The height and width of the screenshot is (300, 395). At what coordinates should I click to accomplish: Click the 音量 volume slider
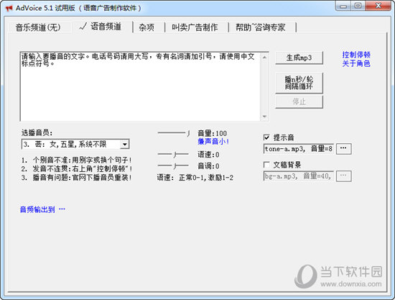174,133
